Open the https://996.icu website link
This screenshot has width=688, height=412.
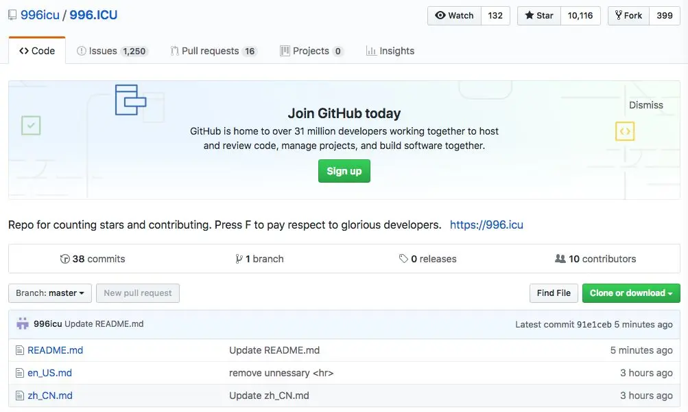486,225
